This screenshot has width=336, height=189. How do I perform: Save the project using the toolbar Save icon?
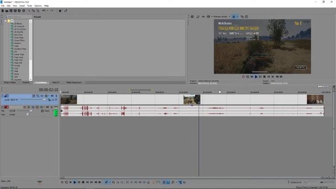pos(11,10)
